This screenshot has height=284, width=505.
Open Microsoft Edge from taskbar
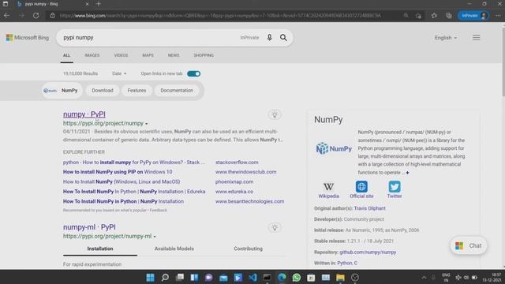click(282, 277)
